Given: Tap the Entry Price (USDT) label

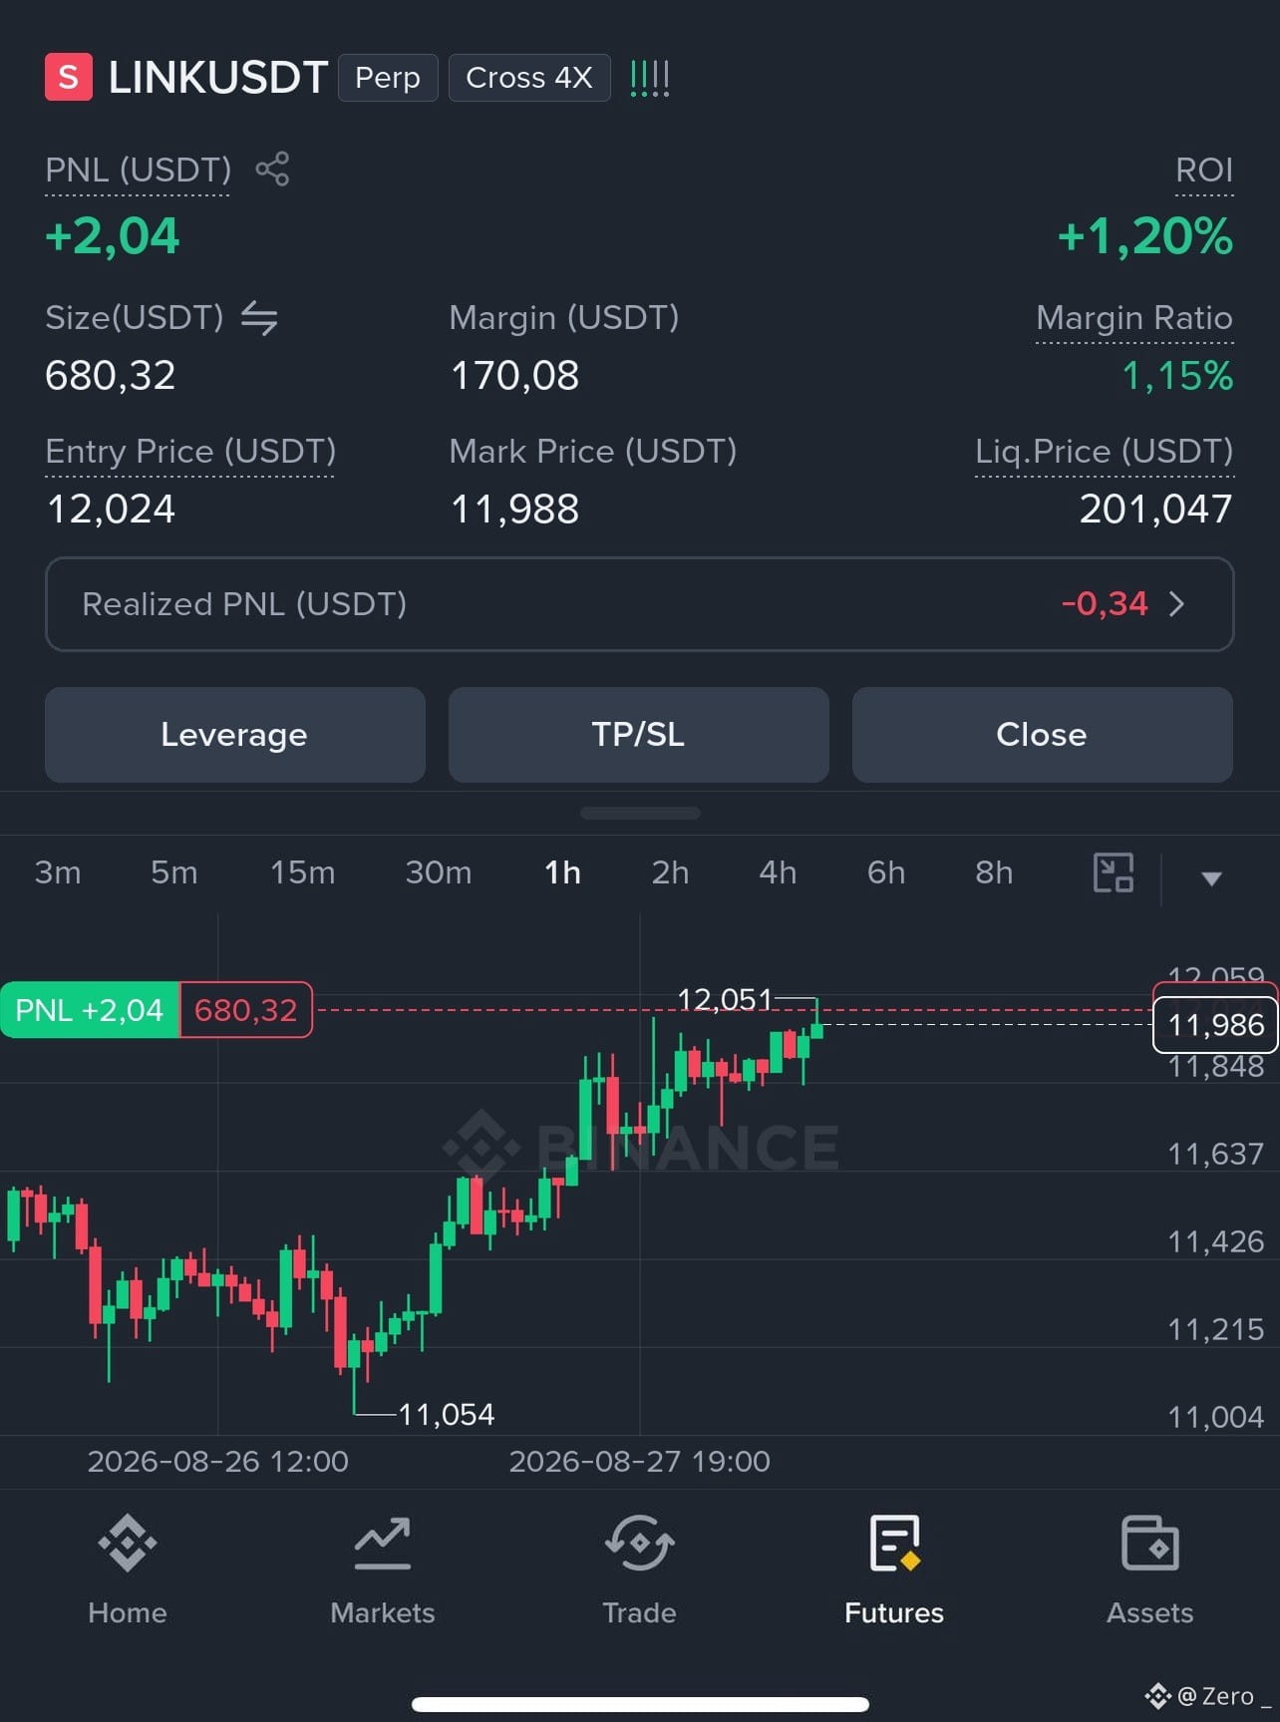Looking at the screenshot, I should (190, 452).
